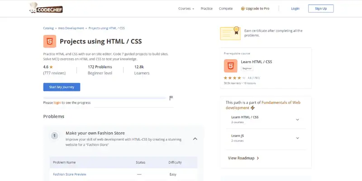Screen dimensions: 362x181
Task: Click the View Roadmap link
Action: pyautogui.click(x=243, y=158)
